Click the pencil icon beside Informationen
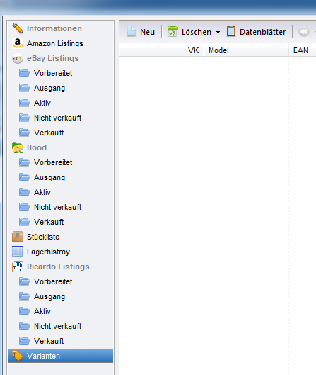The width and height of the screenshot is (316, 375). point(18,28)
